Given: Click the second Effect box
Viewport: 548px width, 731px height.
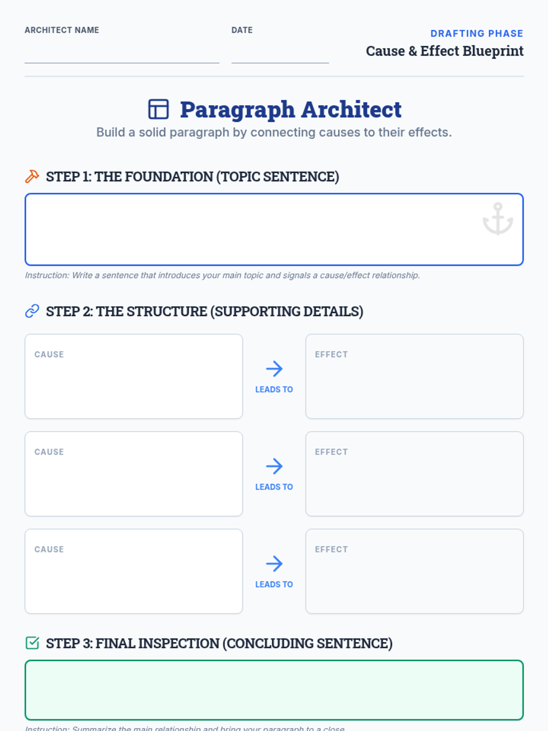Looking at the screenshot, I should (x=414, y=474).
